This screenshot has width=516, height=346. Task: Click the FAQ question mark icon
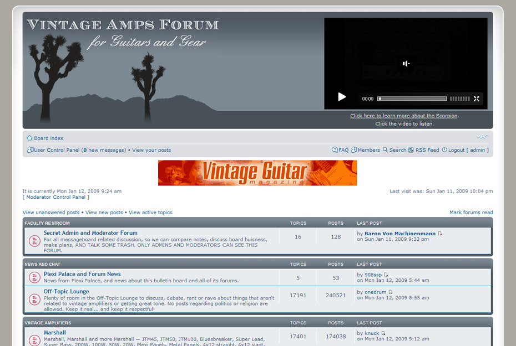tap(335, 149)
